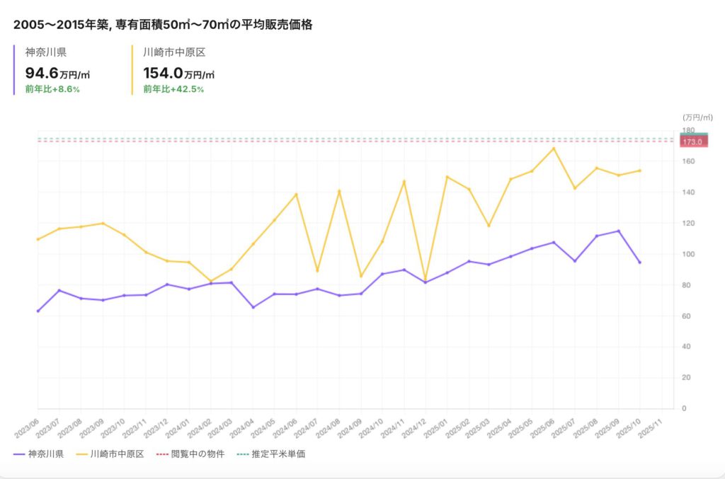Select the yellow data point at 2024/12
This screenshot has height=479, width=725.
tap(426, 278)
